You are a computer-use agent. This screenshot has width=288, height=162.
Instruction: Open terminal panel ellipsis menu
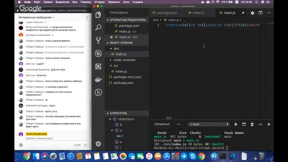179,124
